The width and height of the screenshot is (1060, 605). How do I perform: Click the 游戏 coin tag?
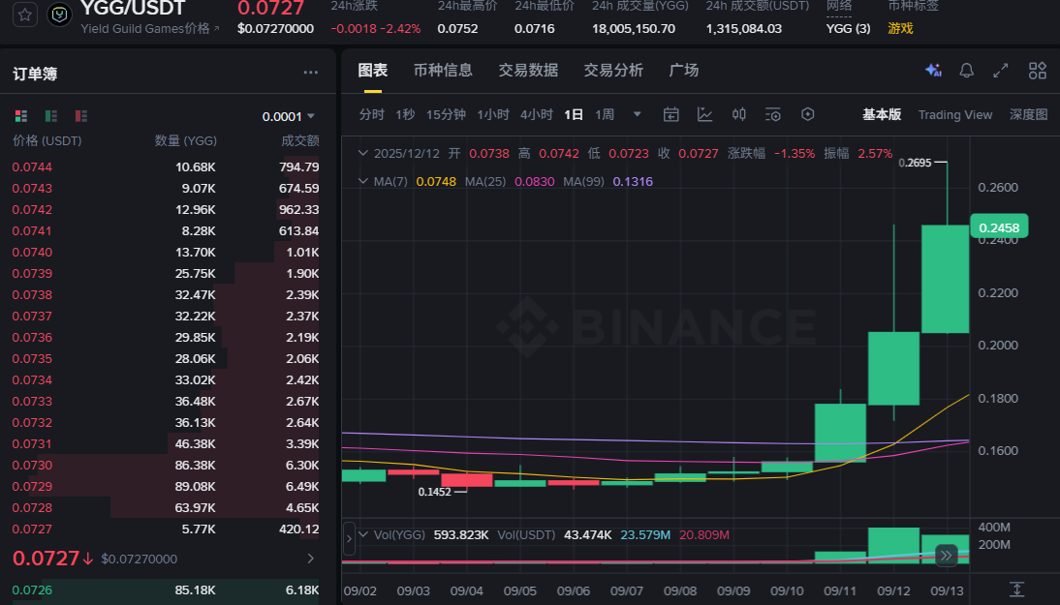[900, 28]
